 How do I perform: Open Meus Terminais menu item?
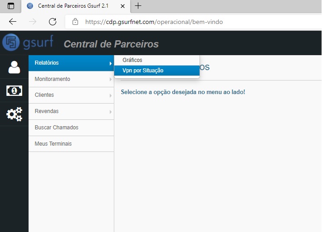coord(71,144)
